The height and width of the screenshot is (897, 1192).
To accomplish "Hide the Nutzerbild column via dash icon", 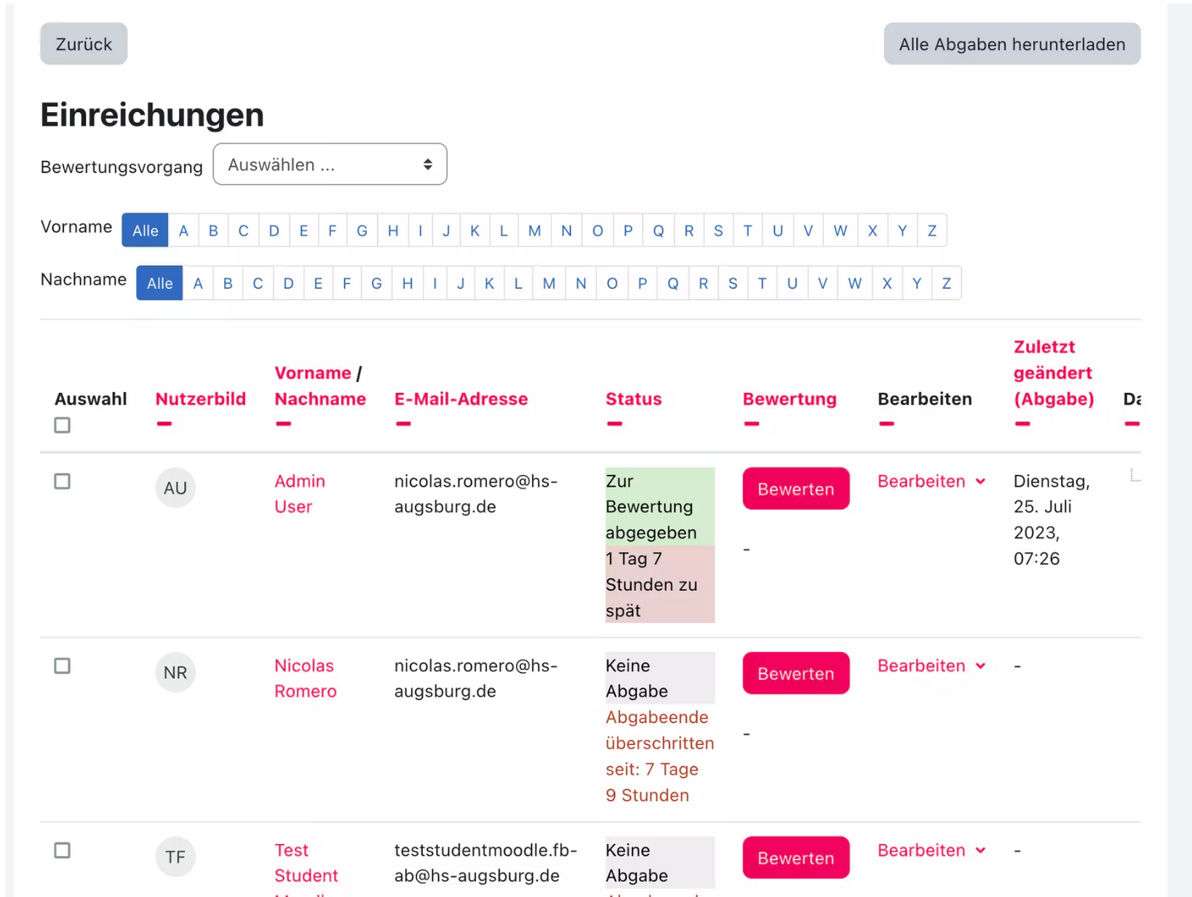I will pos(164,423).
